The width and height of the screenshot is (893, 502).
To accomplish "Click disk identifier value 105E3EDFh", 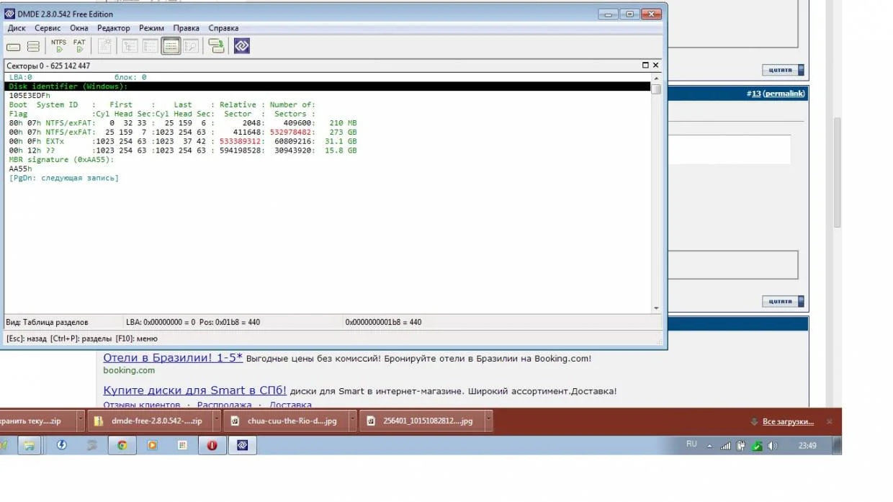I will (30, 96).
